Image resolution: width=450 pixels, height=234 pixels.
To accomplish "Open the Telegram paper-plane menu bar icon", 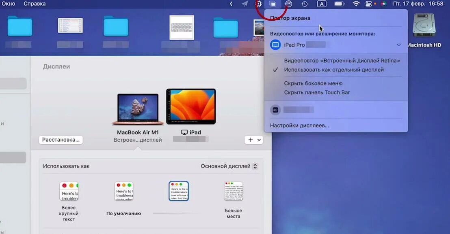I will [244, 4].
